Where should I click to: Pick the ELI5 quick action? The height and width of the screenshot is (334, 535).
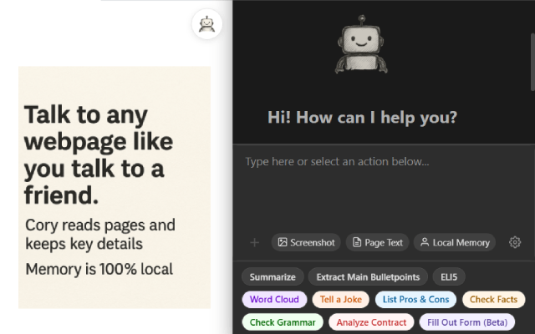pos(449,276)
